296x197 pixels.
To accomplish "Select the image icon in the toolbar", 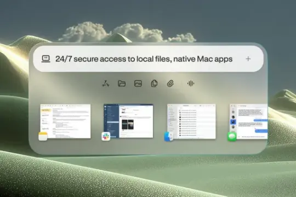I will 138,83.
